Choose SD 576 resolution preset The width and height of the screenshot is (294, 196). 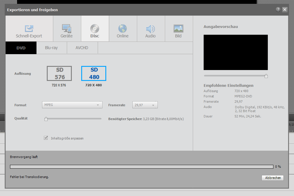pyautogui.click(x=59, y=73)
